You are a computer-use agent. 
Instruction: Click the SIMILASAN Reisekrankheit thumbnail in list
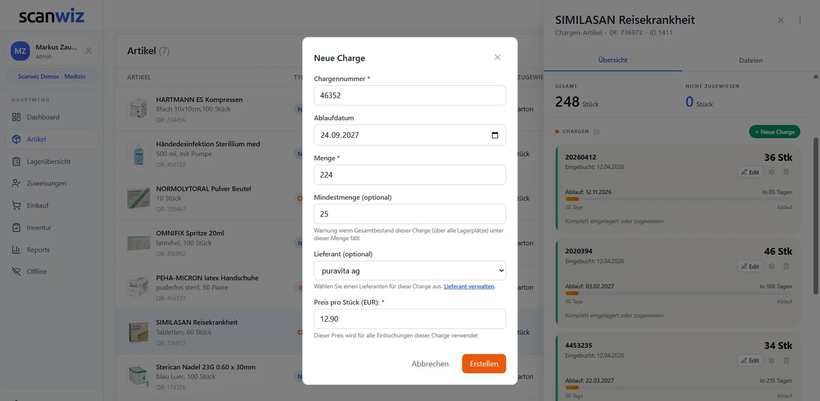pos(138,332)
